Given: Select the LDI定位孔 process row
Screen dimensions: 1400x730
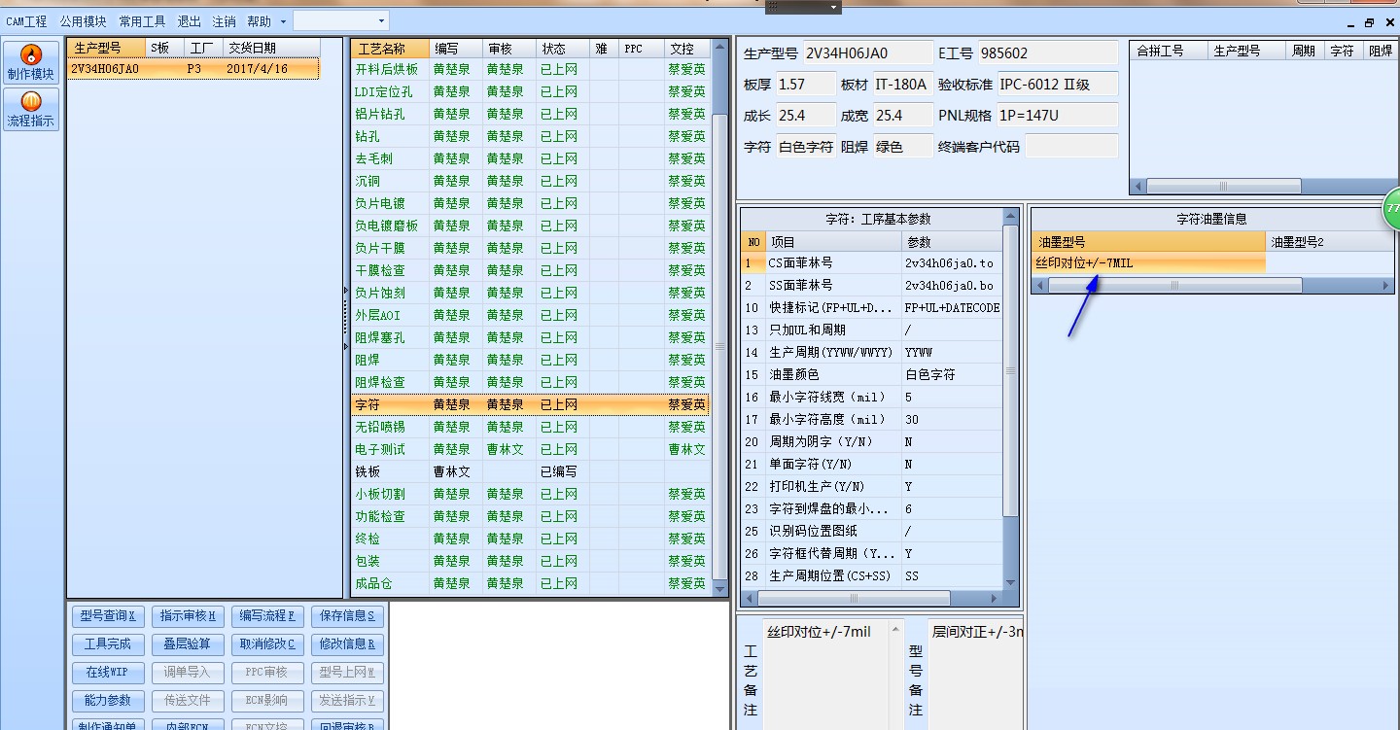Looking at the screenshot, I should (x=531, y=91).
